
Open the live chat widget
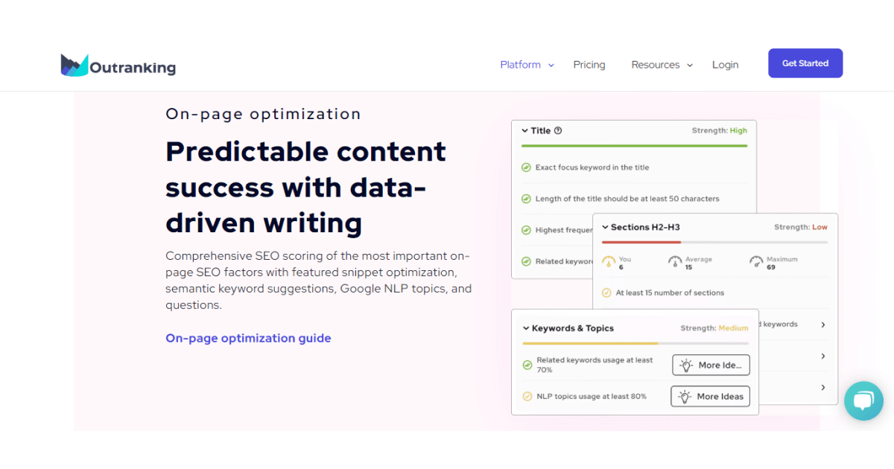pos(863,401)
